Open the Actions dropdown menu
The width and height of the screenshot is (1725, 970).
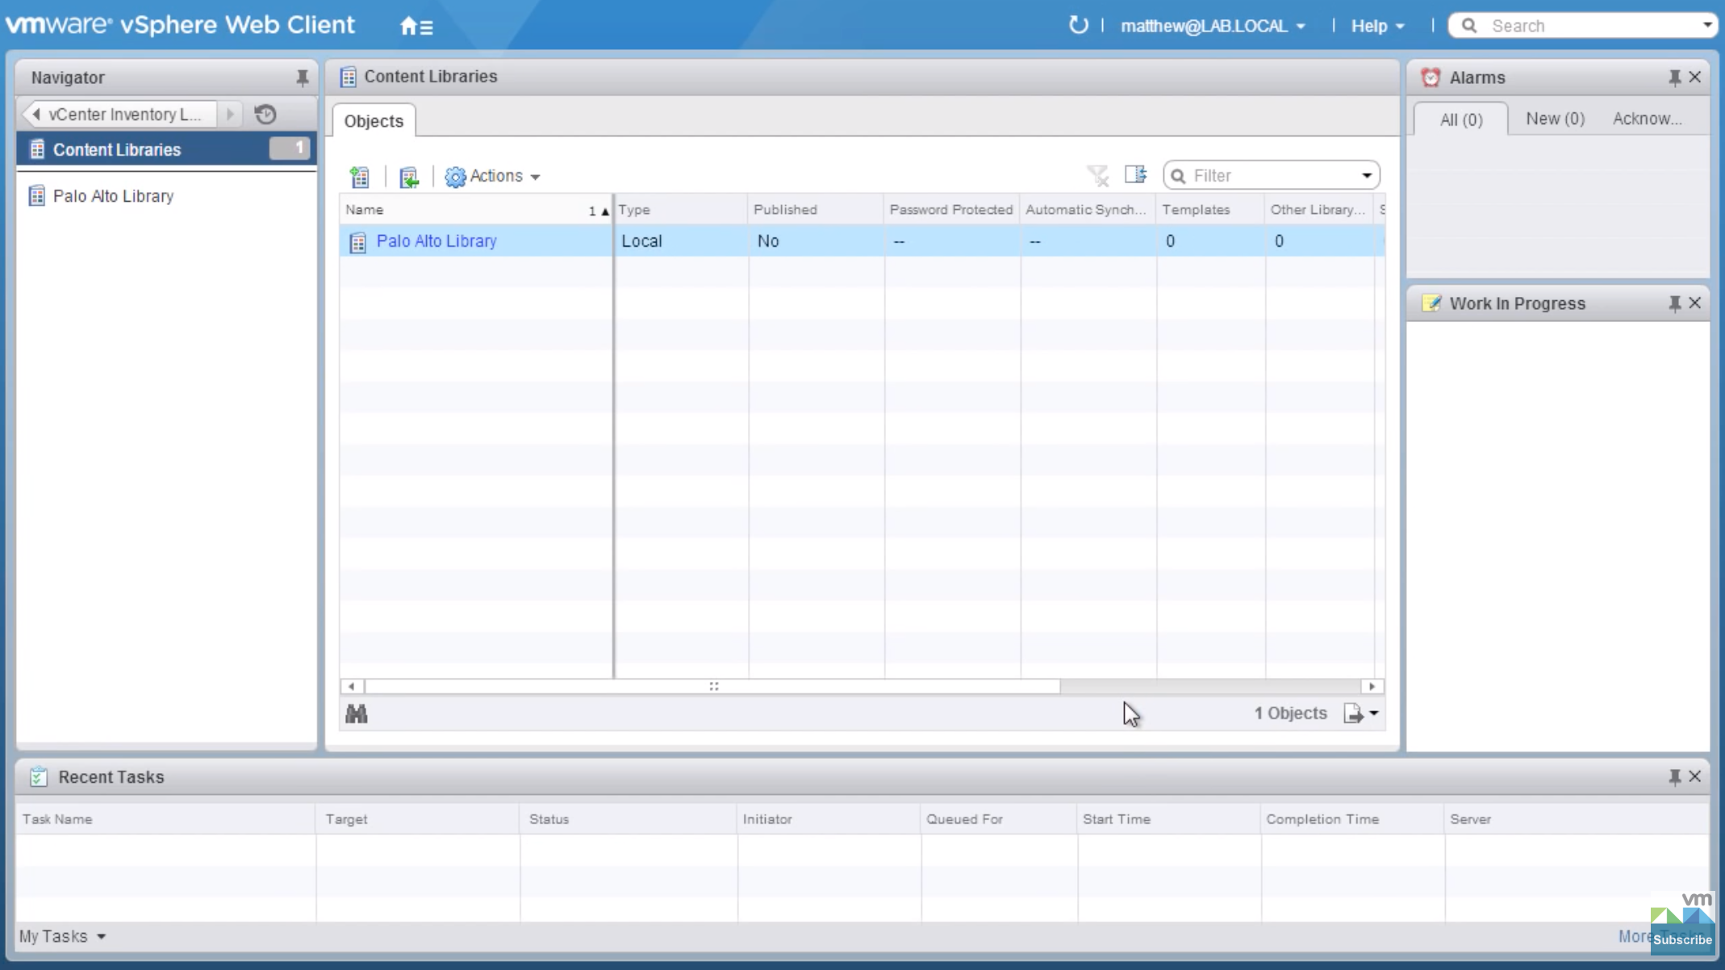(493, 176)
